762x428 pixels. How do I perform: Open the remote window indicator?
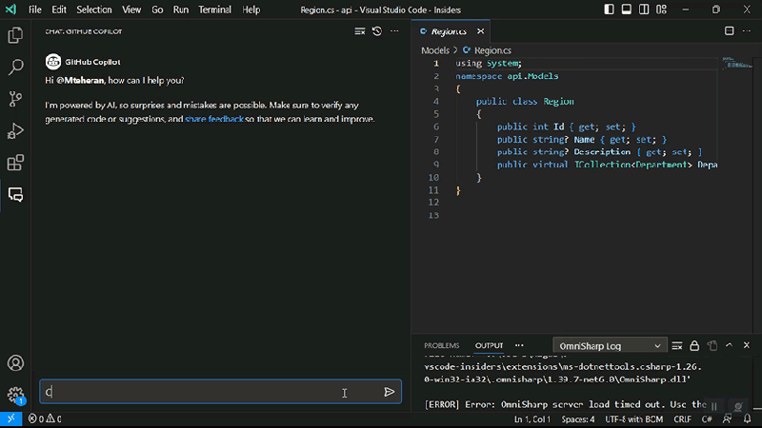click(10, 418)
